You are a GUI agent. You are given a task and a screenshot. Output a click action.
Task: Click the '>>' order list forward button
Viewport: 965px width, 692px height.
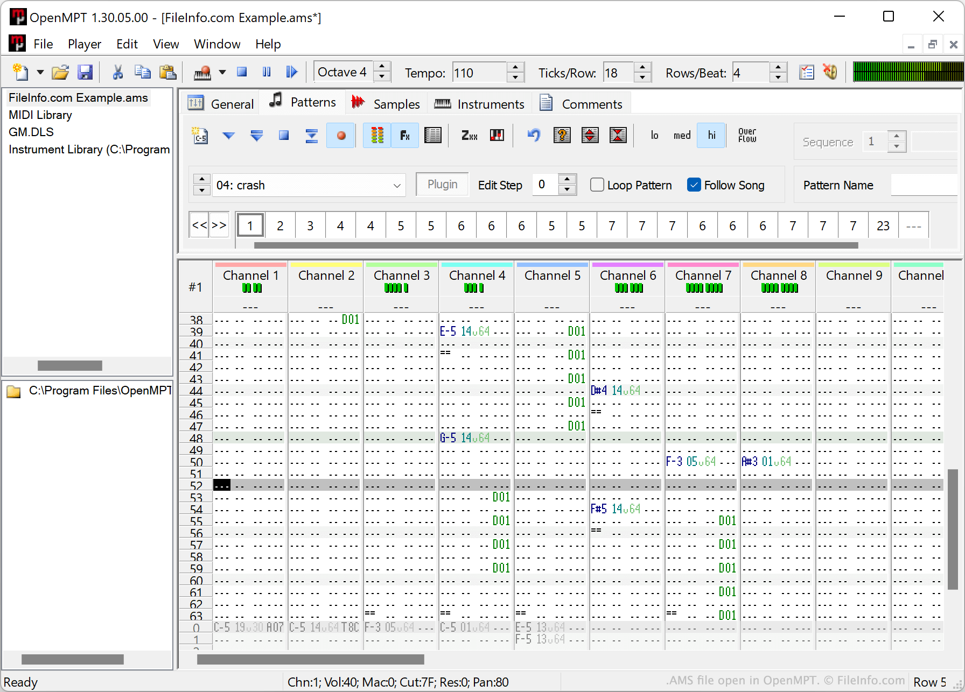pyautogui.click(x=219, y=225)
